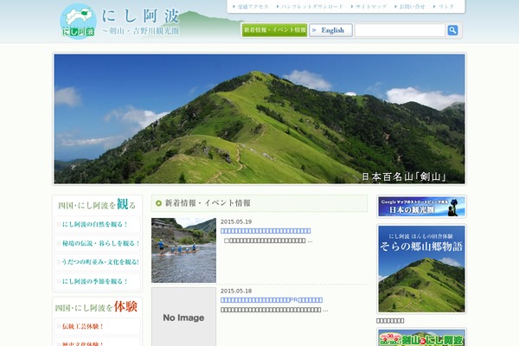Open the 2015.05.18 news headline link

point(272,300)
